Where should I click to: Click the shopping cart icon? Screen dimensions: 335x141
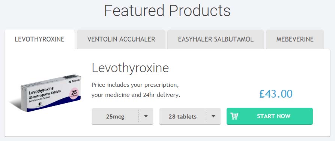(x=234, y=116)
